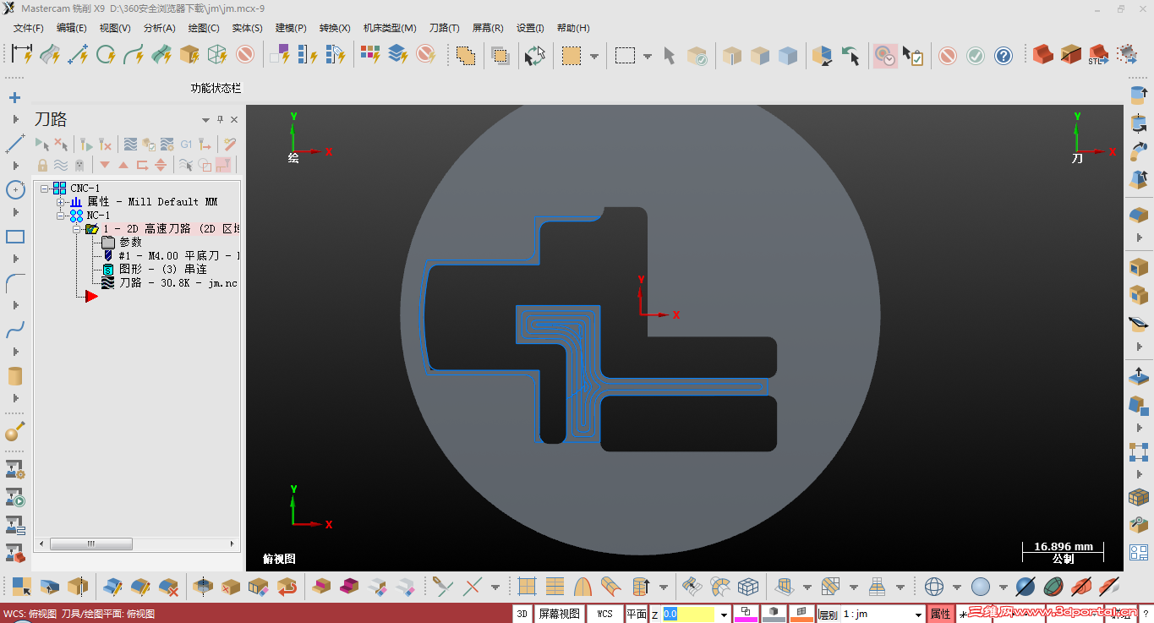Click the wireframe box icon in bottom toolbar
The width and height of the screenshot is (1154, 623).
[x=748, y=587]
